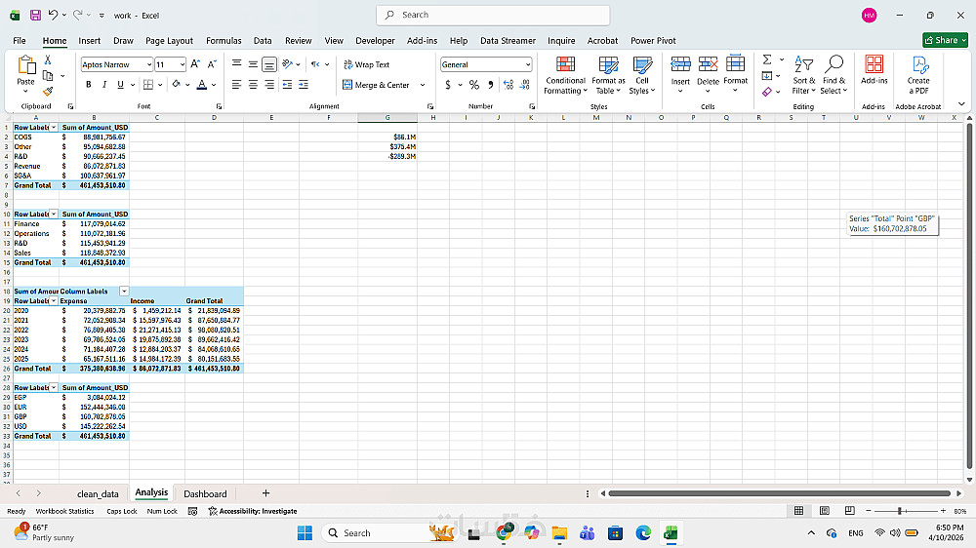
Task: Toggle Underline formatting
Action: (x=120, y=85)
